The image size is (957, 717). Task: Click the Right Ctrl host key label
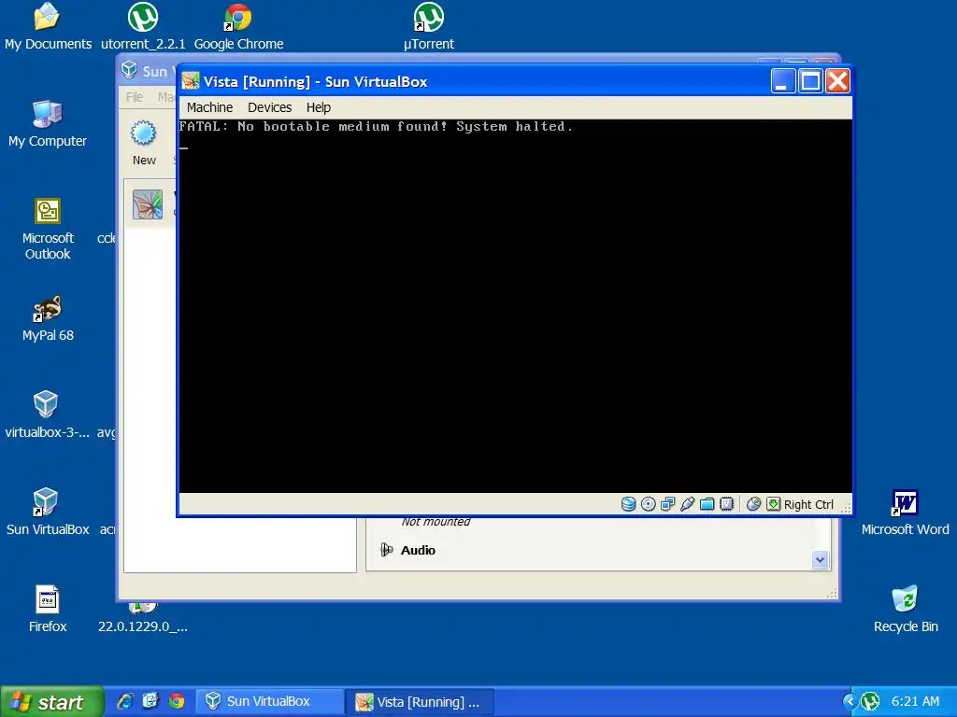click(x=808, y=505)
